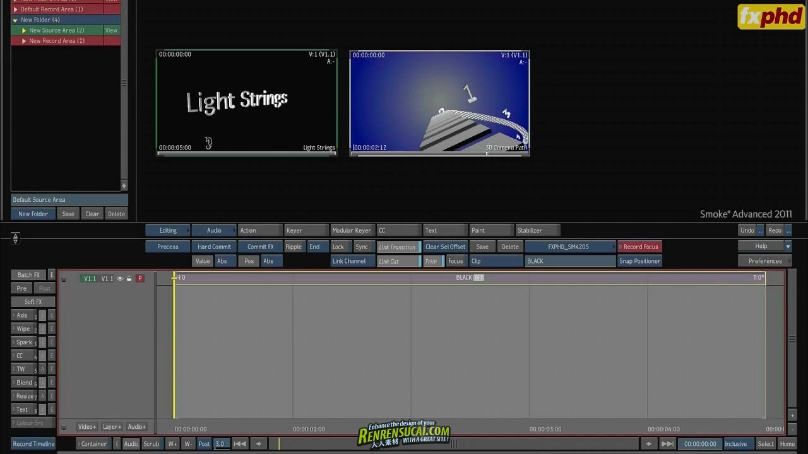Open the Modular Keyer module
This screenshot has height=454, width=808.
352,230
